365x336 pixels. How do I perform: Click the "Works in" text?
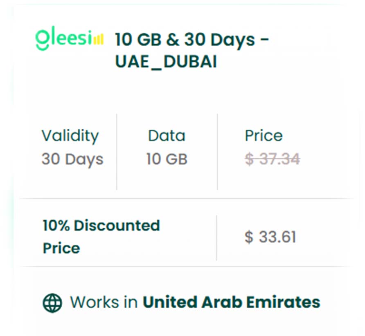104,302
